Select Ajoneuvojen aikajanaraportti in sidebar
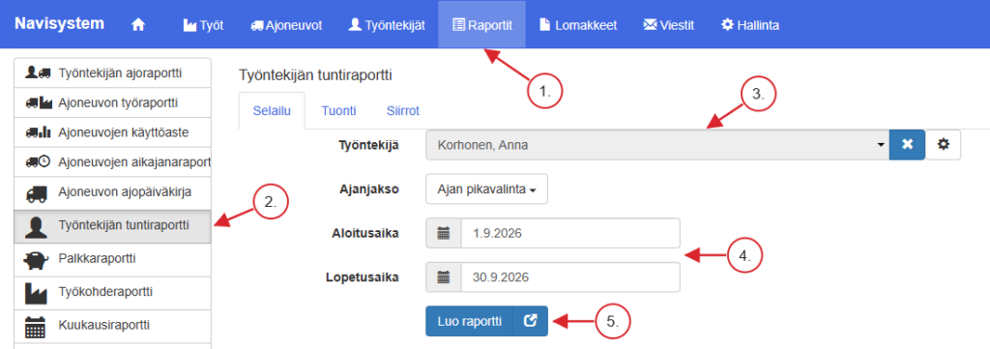 112,161
